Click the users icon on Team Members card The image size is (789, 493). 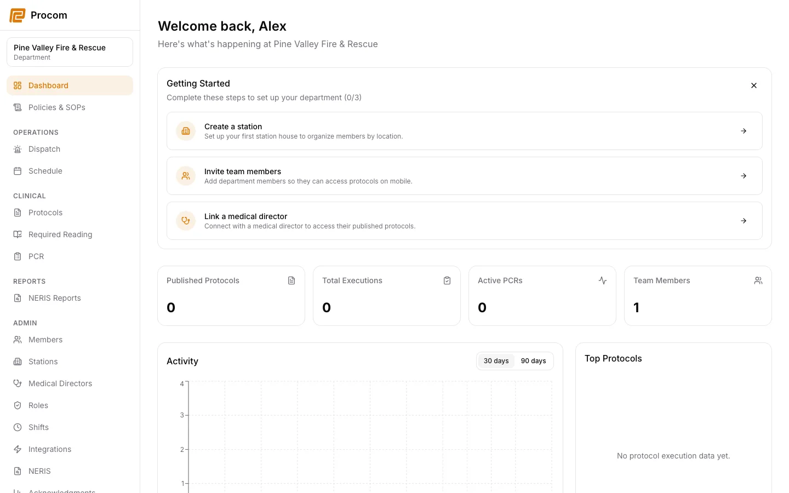758,280
